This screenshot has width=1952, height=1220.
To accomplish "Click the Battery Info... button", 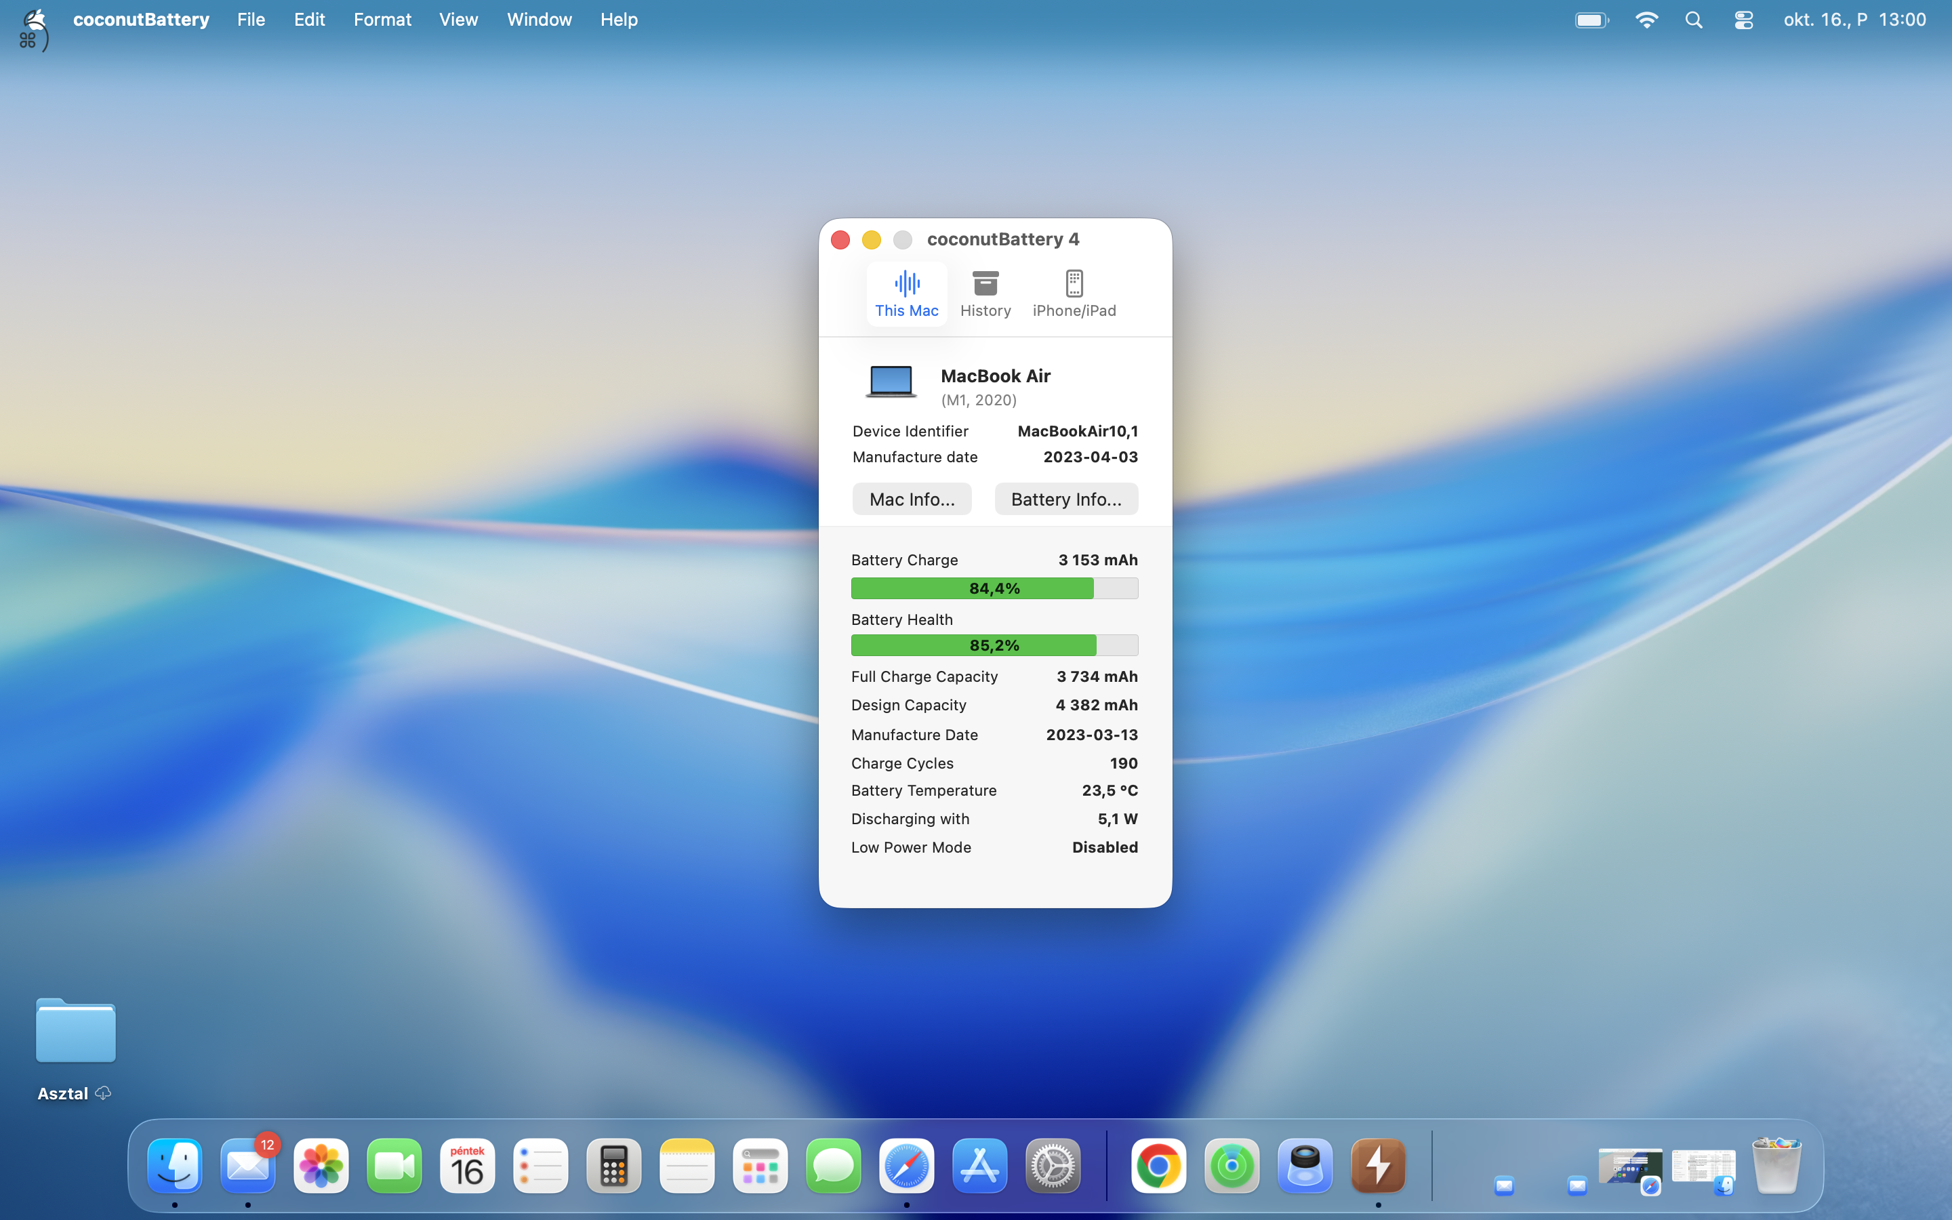I will click(1065, 499).
